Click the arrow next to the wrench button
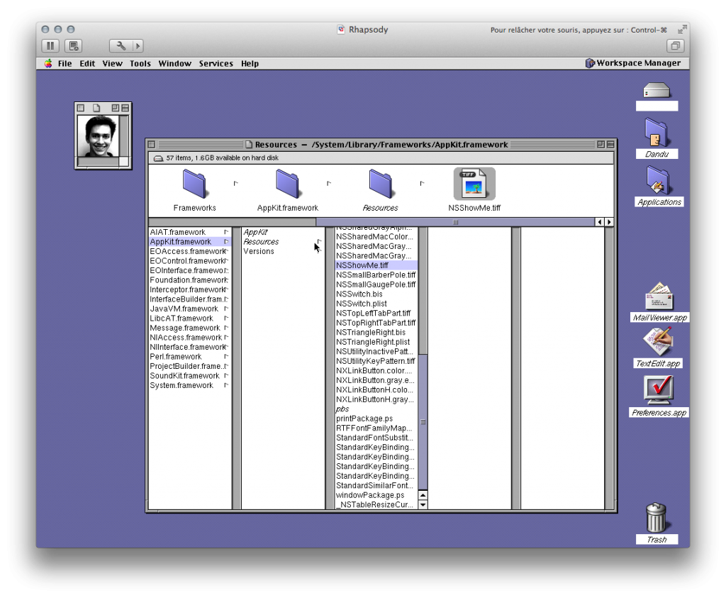 tap(138, 46)
